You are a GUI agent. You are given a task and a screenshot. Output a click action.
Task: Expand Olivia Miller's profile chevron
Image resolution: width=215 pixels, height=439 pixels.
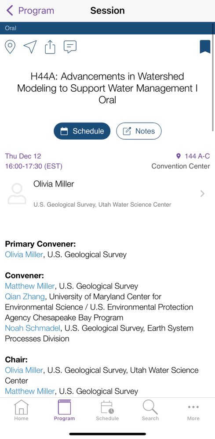point(202,194)
